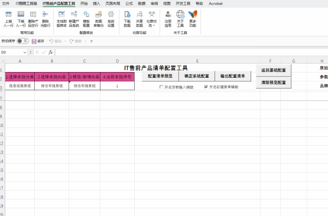This screenshot has width=328, height=216.
Task: Click the 删除当前行 (delete current row) icon
Action: point(46,14)
